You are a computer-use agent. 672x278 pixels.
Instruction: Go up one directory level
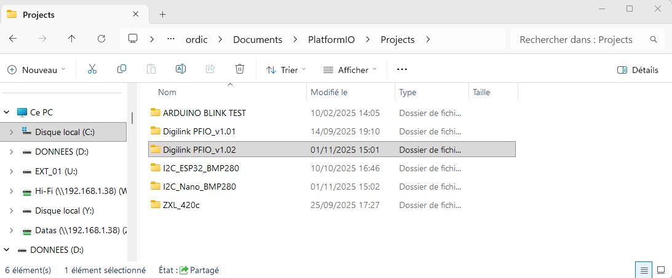72,39
